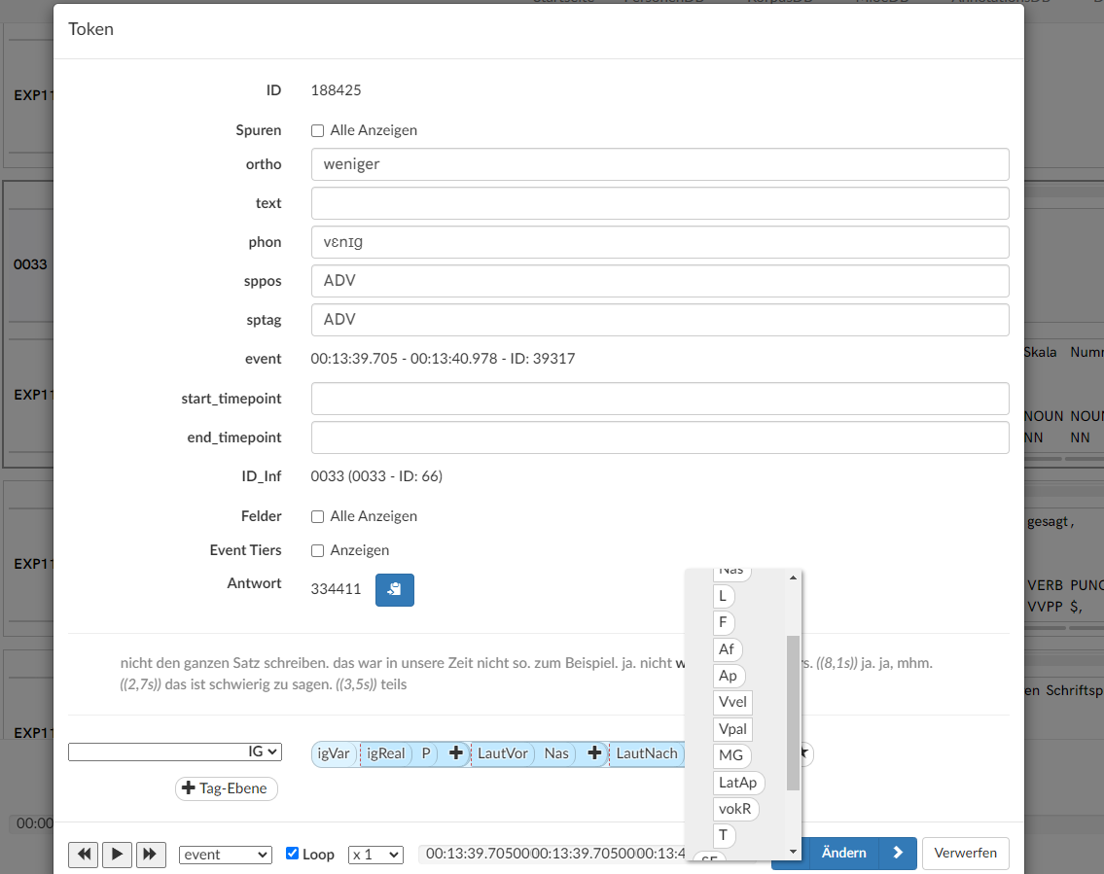Click the start_timepoint input field

[x=659, y=399]
